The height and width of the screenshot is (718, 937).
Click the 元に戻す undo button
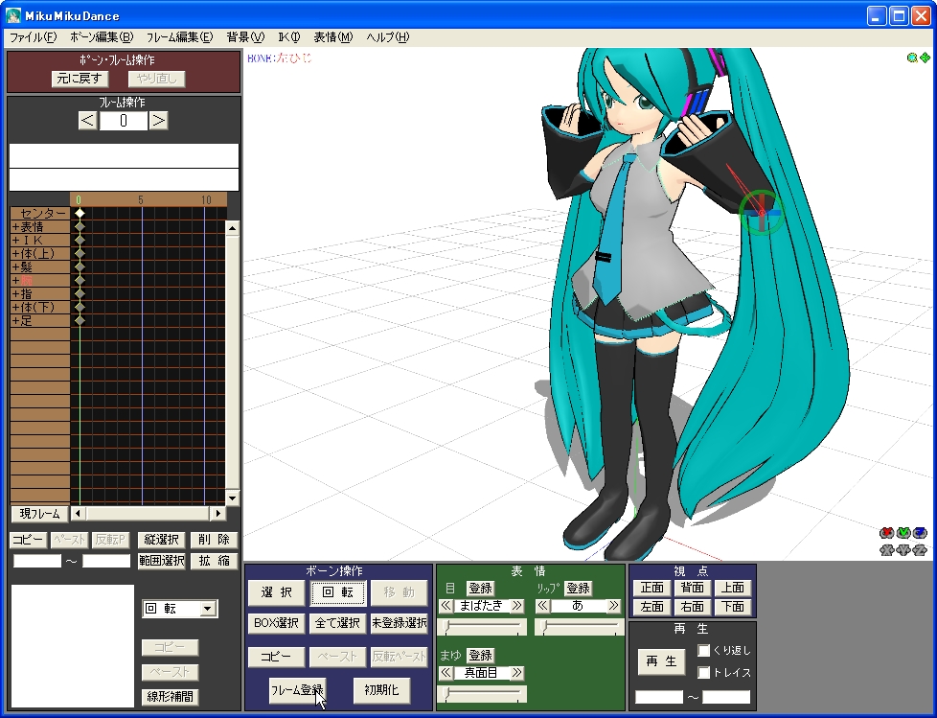80,79
